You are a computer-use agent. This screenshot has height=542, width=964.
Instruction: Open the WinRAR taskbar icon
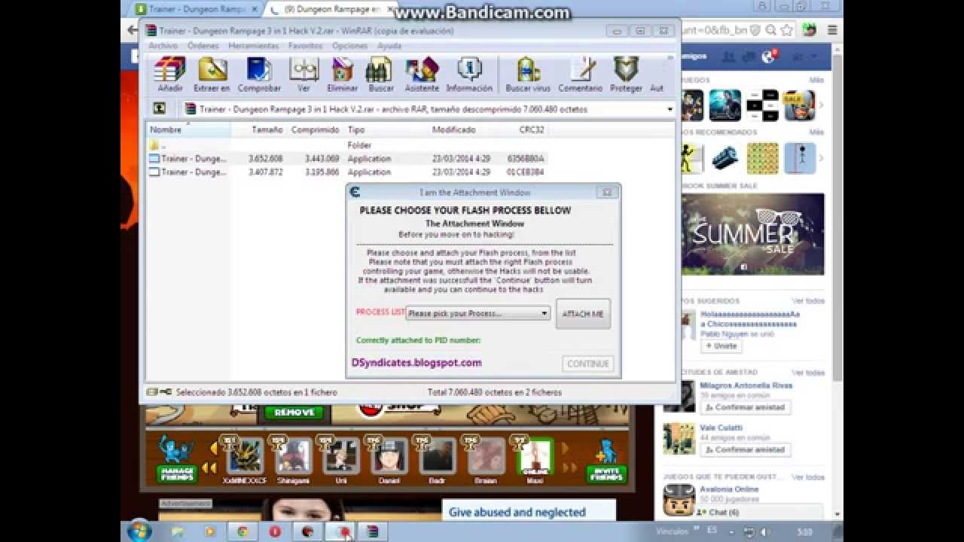372,531
